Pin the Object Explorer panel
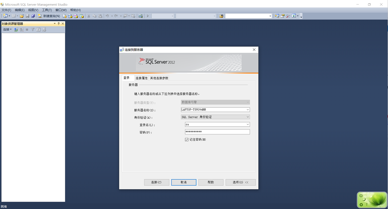The width and height of the screenshot is (388, 209). click(x=59, y=23)
